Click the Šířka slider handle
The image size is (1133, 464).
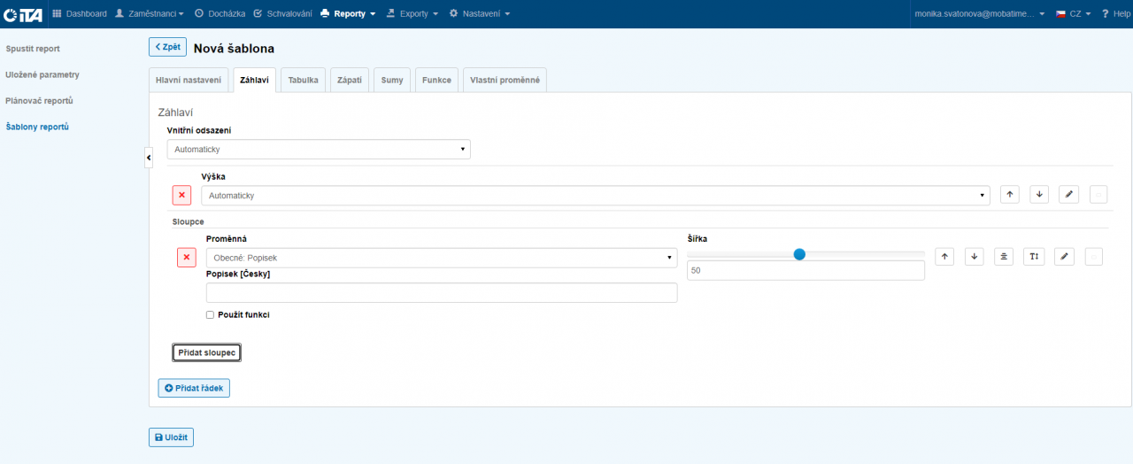(x=799, y=254)
